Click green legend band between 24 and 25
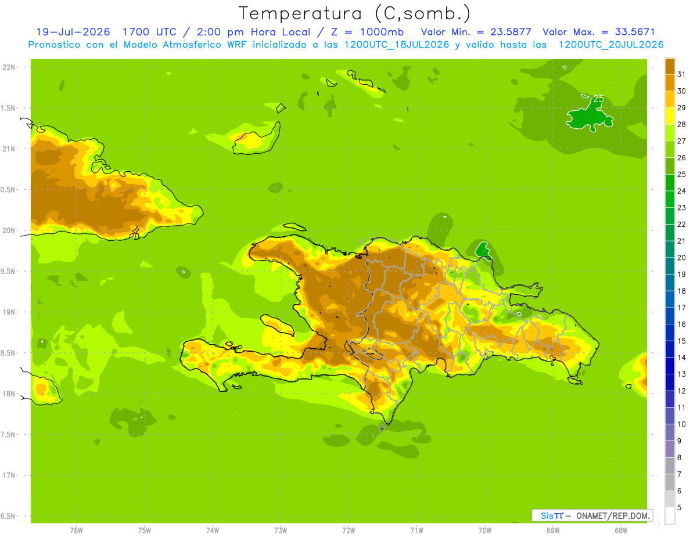697x538 pixels. [670, 182]
